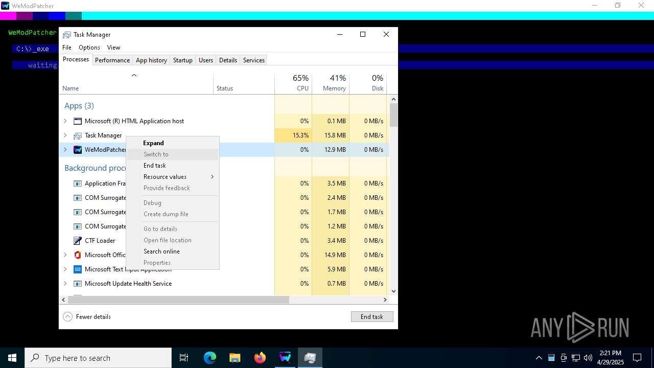Expand the Microsoft HTML Application host row

pos(65,121)
